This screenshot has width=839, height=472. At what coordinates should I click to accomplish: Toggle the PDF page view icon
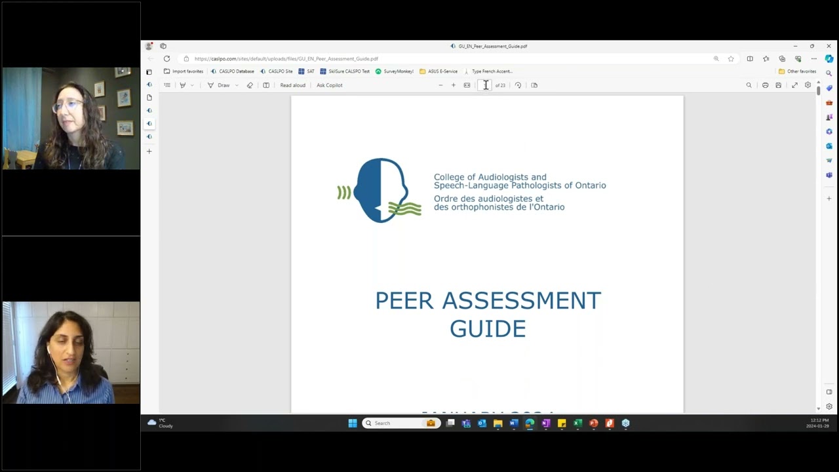266,85
